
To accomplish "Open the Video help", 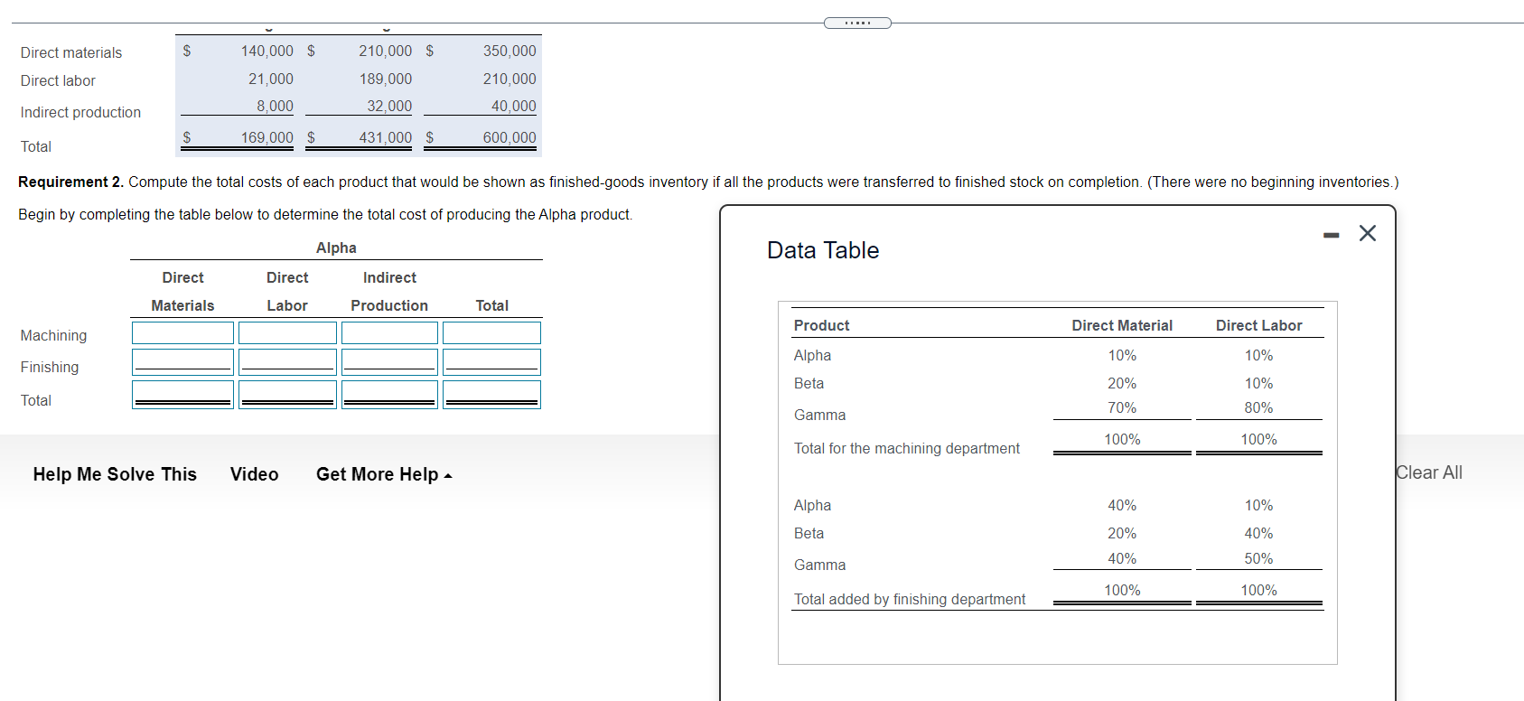I will tap(254, 474).
